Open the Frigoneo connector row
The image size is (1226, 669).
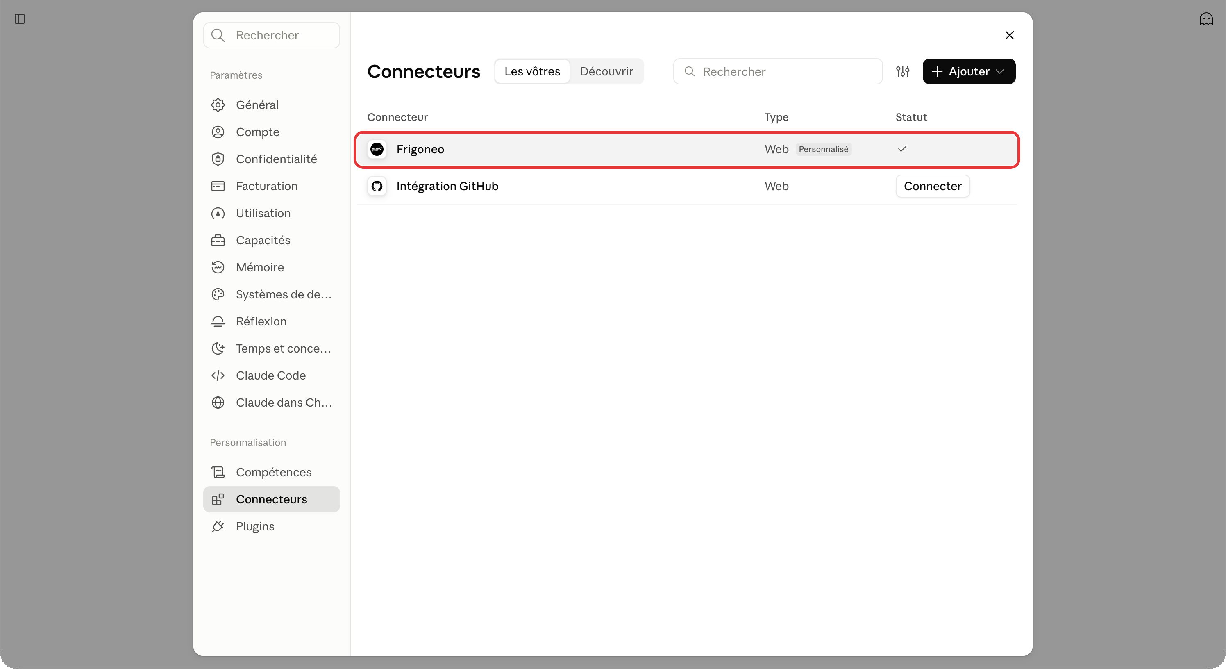point(686,150)
